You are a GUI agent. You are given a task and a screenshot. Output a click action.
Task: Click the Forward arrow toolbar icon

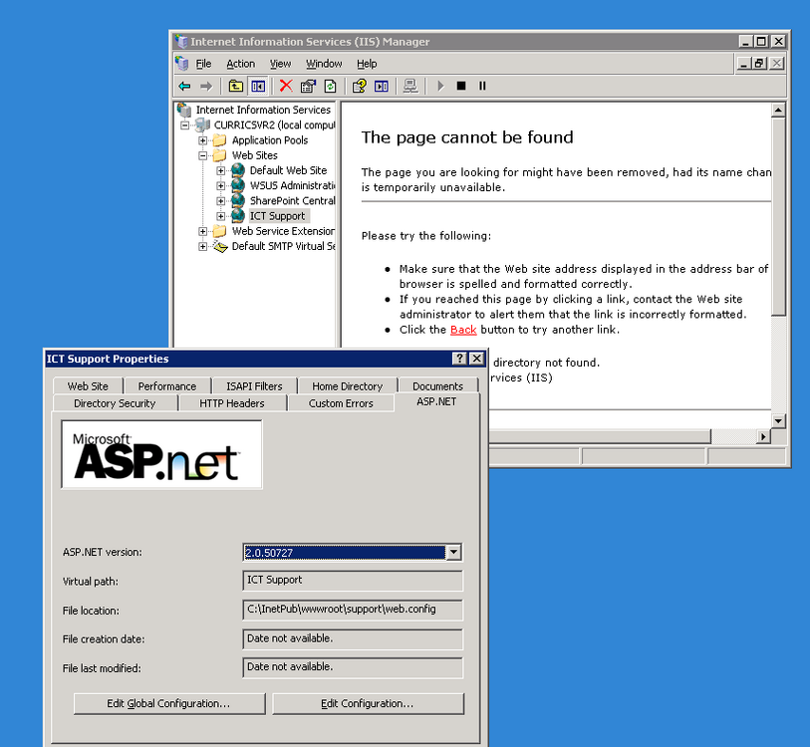pyautogui.click(x=206, y=87)
